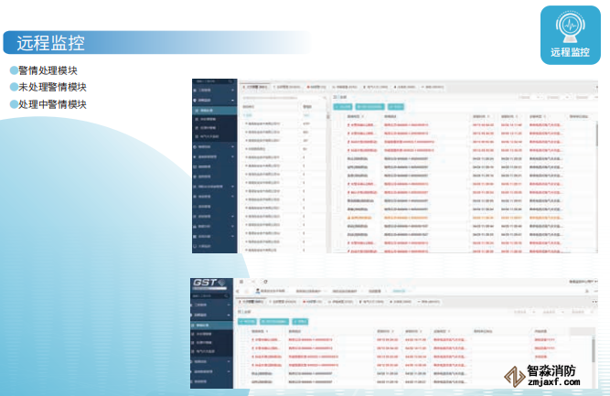Click the bullet dot before 警情处理模块

(13, 70)
